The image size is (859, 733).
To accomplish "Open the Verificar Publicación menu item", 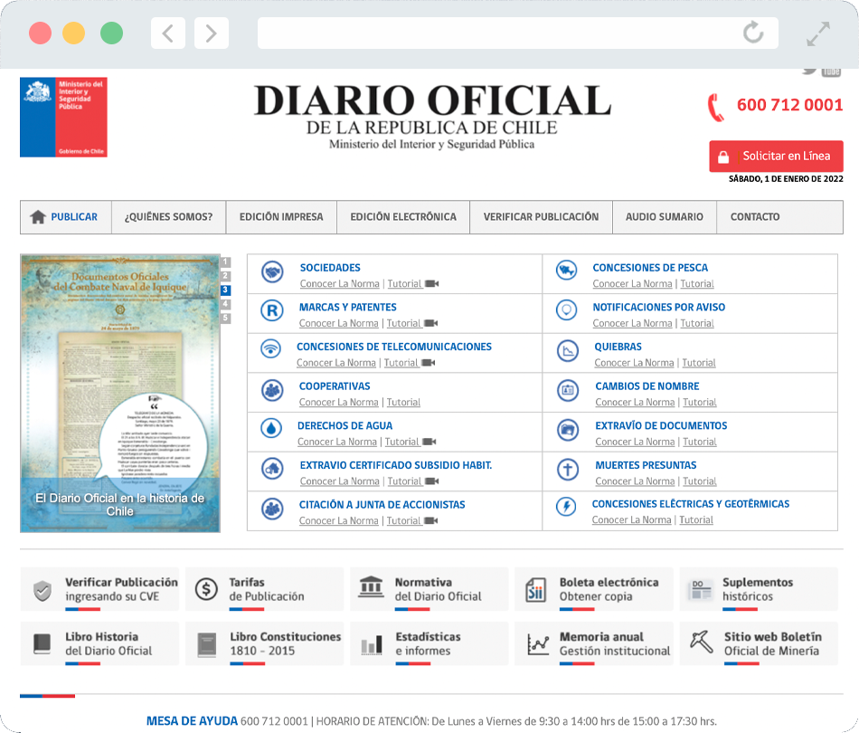I will [x=542, y=217].
